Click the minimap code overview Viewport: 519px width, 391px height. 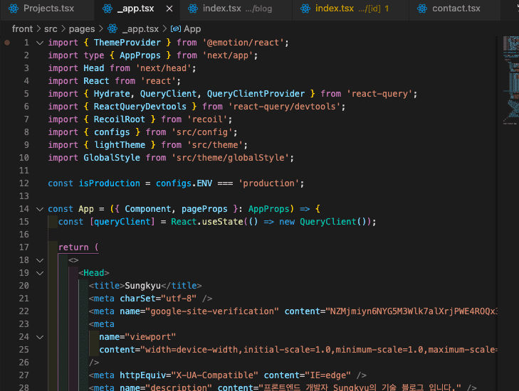coord(510,80)
